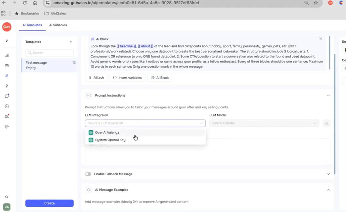
Task: Open the analytics bar chart sidebar icon
Action: [x=7, y=55]
